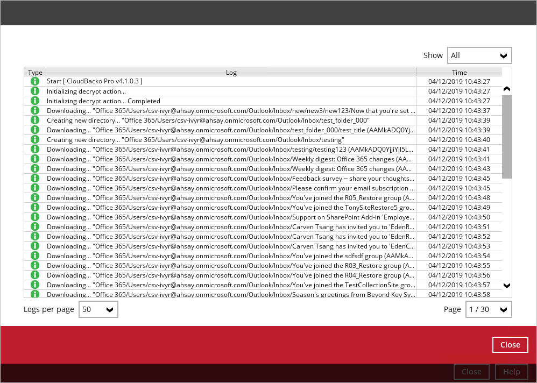
Task: Click info icon for sdfsdf group download row
Action: click(35, 256)
